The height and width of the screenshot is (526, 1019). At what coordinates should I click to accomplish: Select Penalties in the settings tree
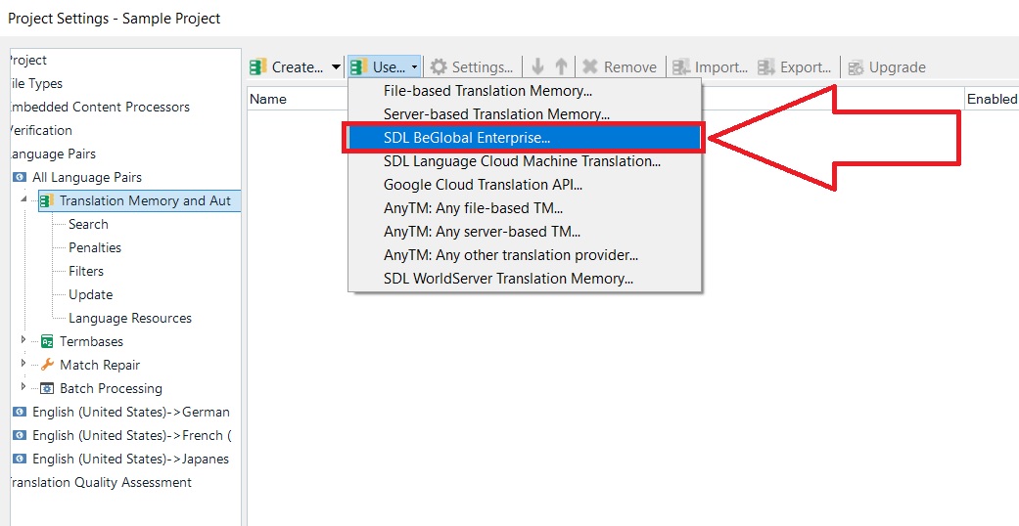95,247
